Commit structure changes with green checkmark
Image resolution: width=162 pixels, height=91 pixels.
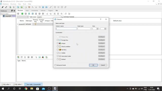22,14
